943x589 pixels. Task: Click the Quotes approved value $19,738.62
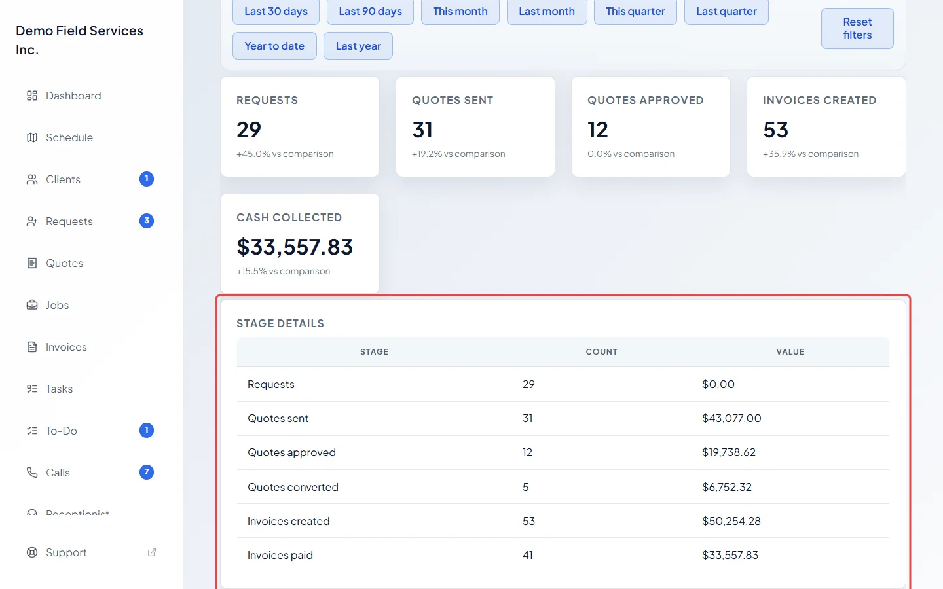(x=729, y=452)
